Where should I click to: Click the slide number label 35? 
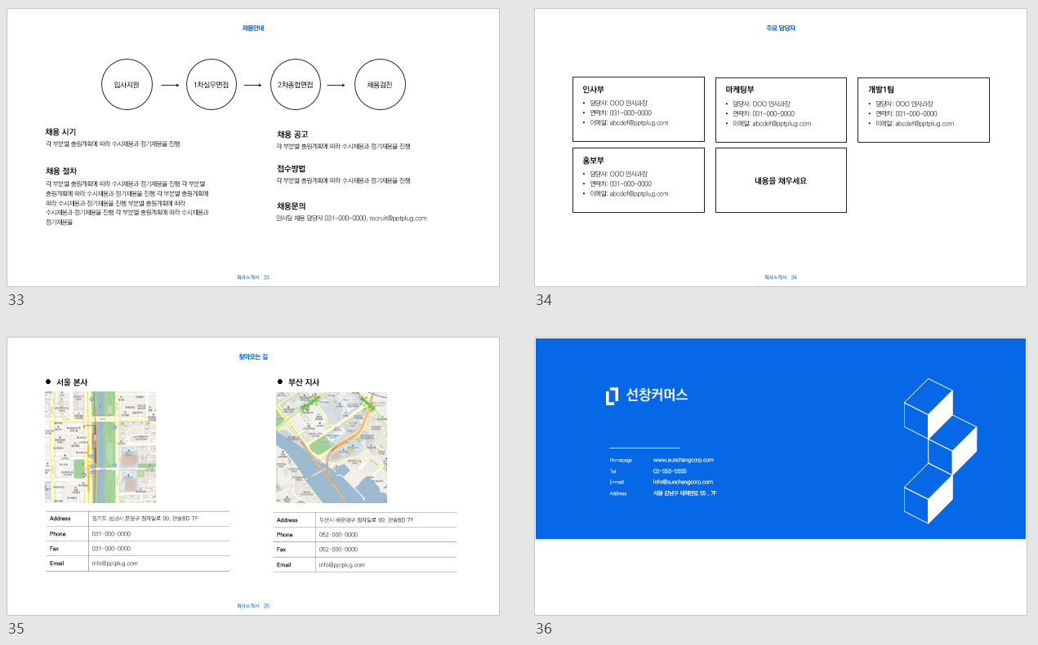[x=16, y=629]
